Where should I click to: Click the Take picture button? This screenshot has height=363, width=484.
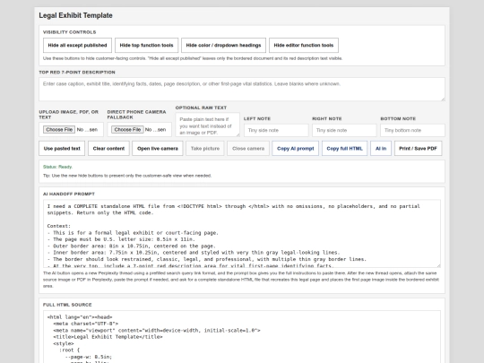click(x=205, y=149)
